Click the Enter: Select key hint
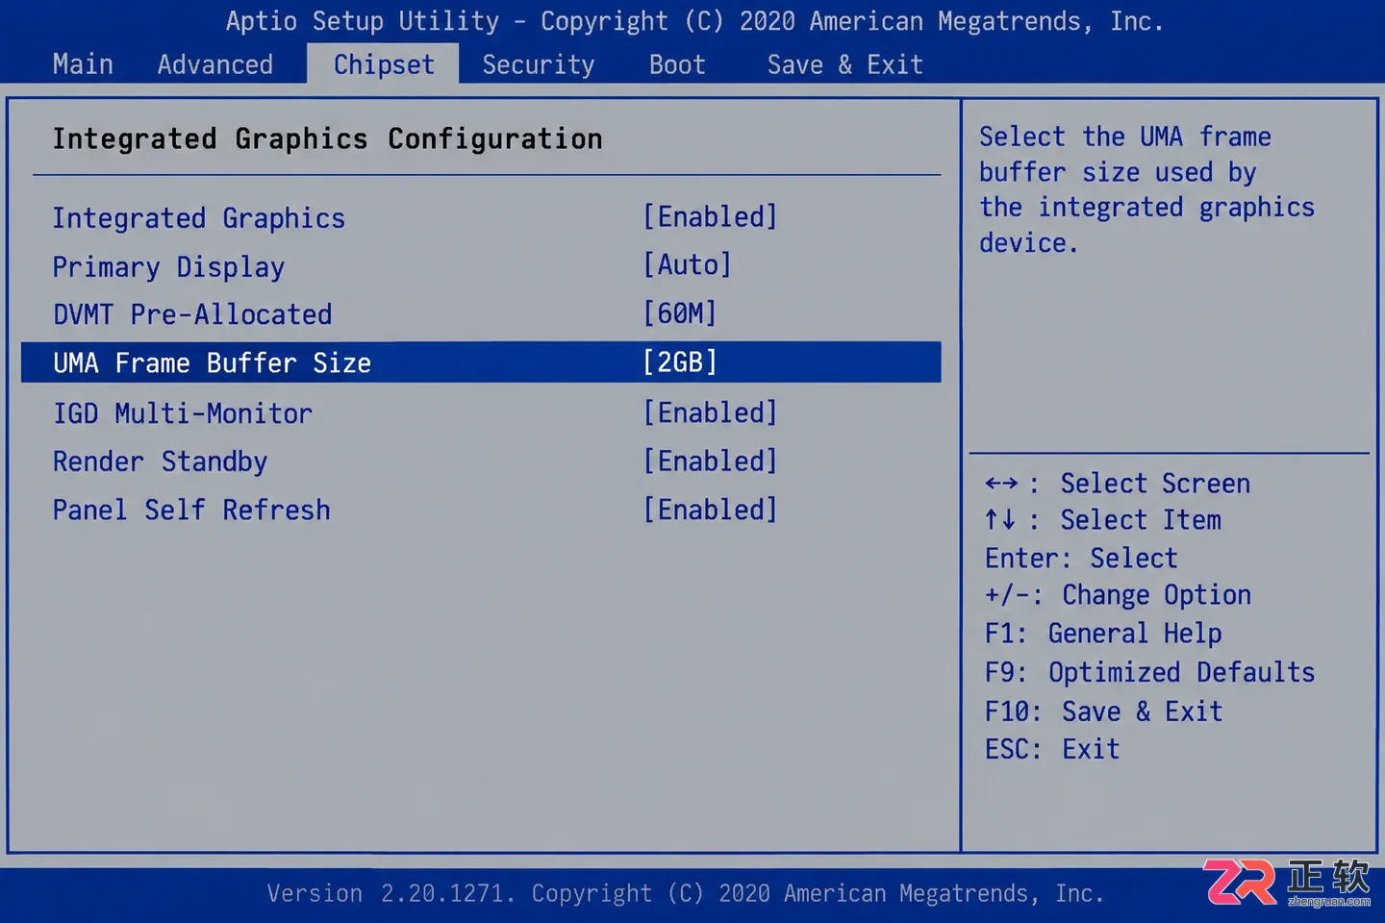1385x923 pixels. [1081, 559]
